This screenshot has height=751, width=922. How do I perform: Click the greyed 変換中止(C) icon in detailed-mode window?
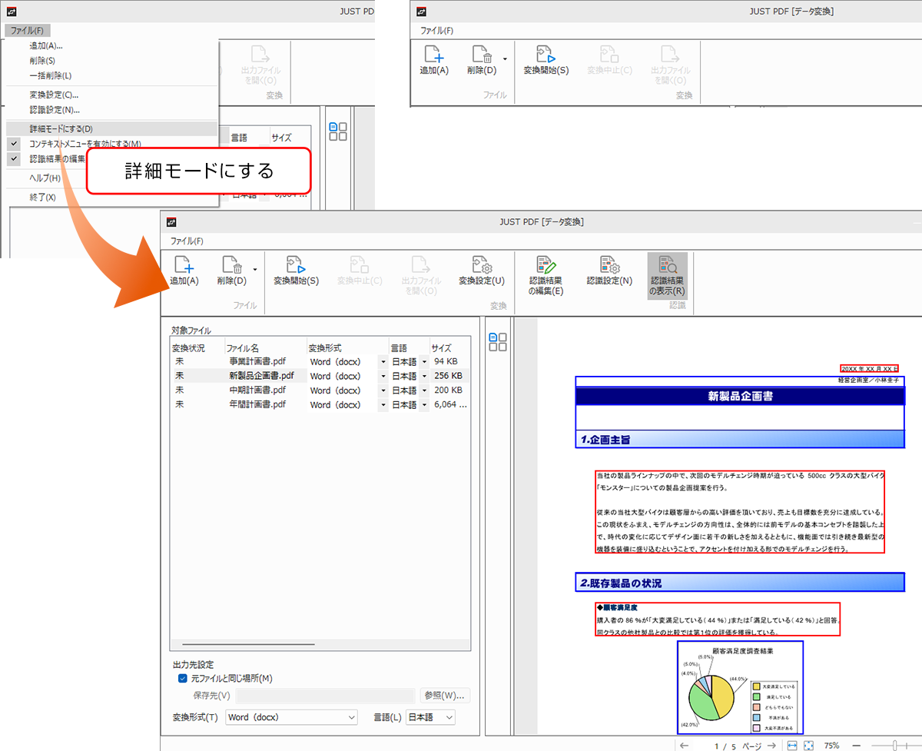360,265
